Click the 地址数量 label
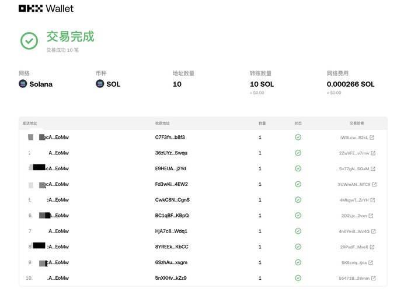The height and width of the screenshot is (299, 397). (x=183, y=73)
